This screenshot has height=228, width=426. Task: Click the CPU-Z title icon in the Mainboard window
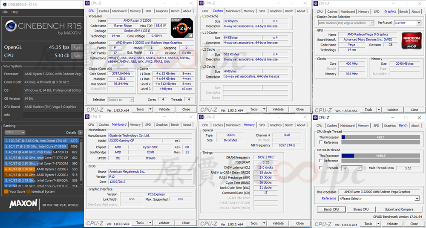click(87, 117)
